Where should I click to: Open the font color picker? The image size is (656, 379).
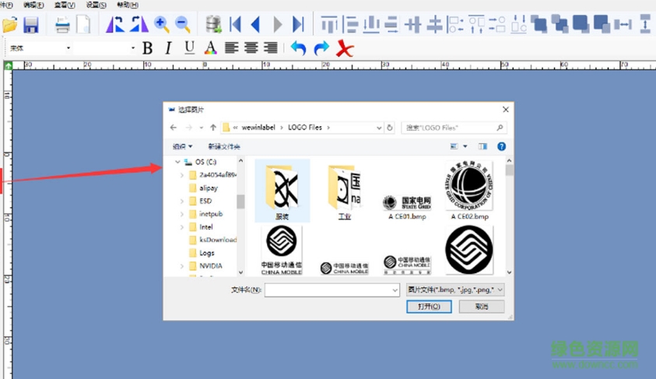[x=210, y=47]
